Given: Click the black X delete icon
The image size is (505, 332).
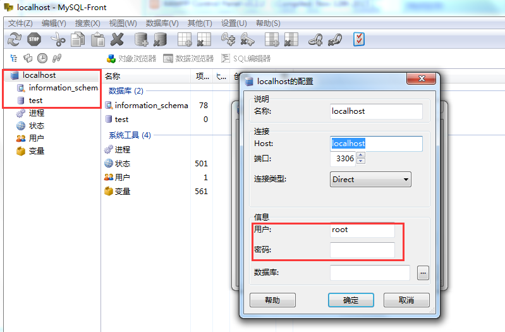Looking at the screenshot, I should pyautogui.click(x=117, y=40).
